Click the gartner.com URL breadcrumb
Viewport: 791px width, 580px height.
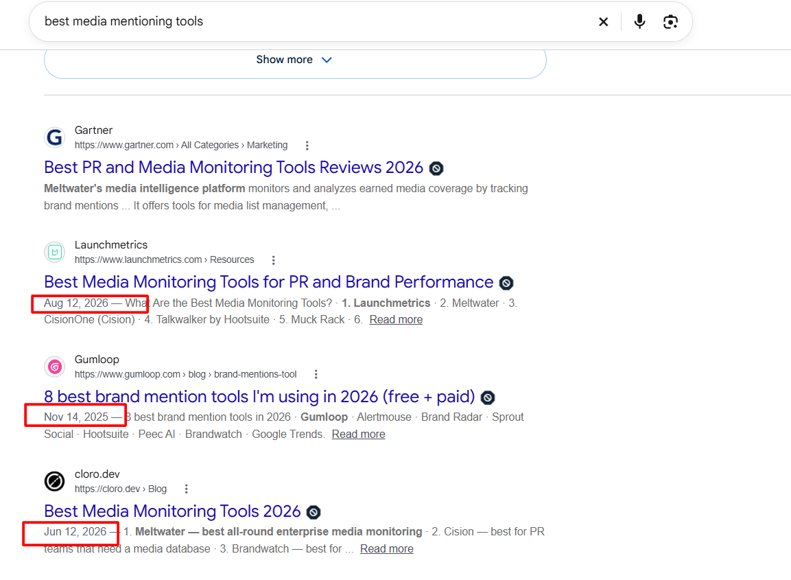[x=181, y=145]
